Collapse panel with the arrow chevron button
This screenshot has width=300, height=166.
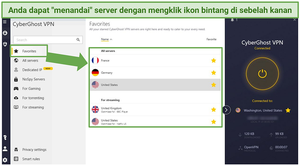pos(226,110)
